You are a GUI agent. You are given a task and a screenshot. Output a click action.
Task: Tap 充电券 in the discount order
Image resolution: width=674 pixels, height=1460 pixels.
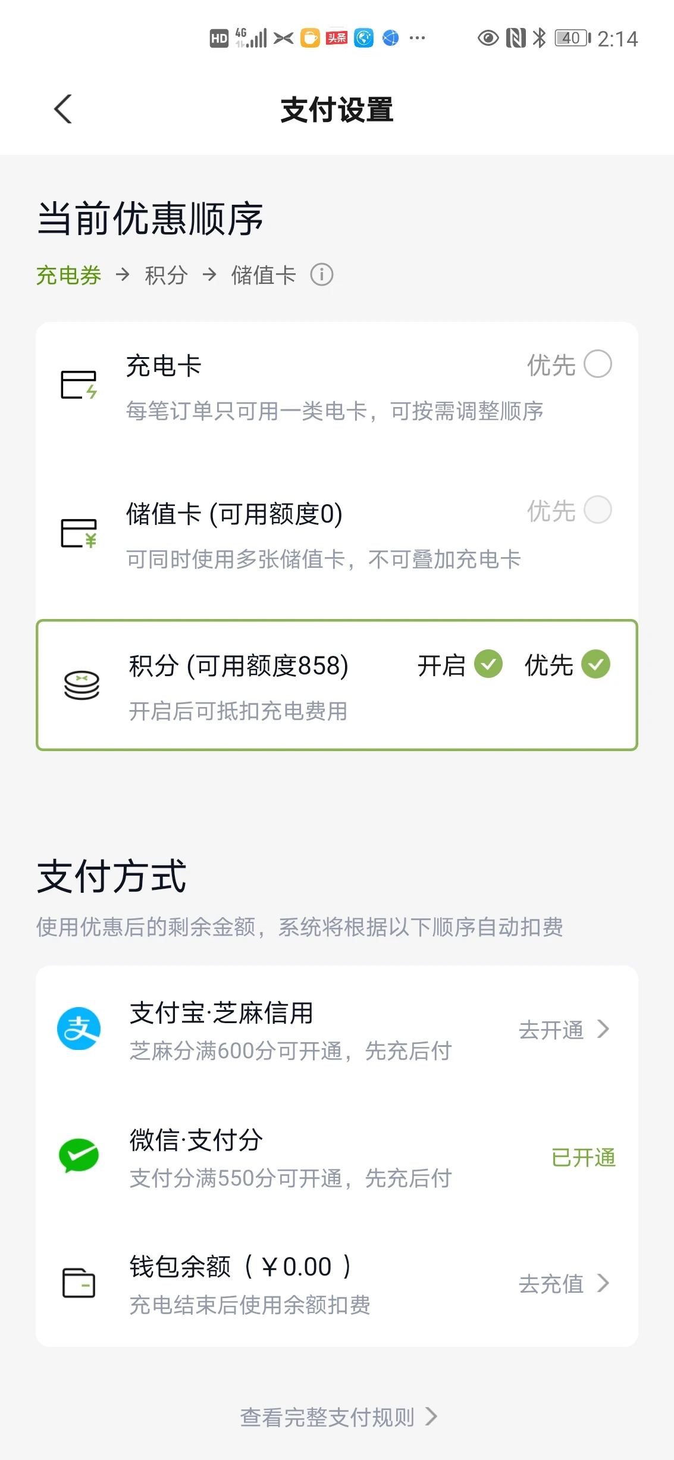click(x=69, y=275)
